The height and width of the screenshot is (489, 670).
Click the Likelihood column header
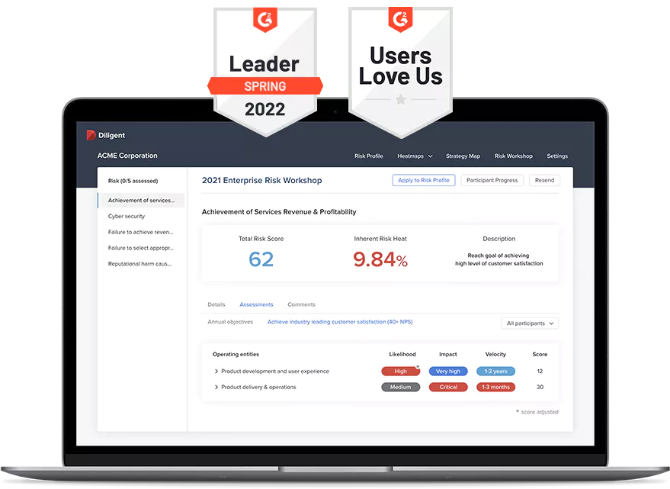coord(402,354)
